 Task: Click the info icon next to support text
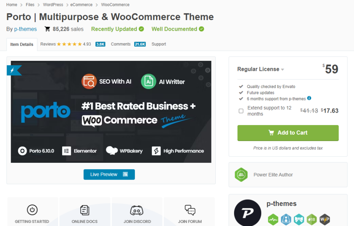309,98
